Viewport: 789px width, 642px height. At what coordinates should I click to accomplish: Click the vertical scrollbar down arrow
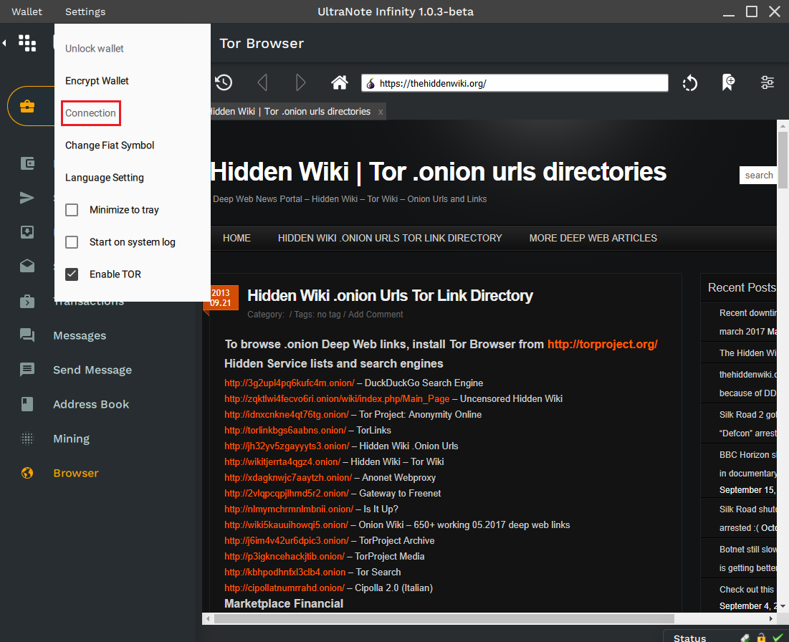pos(783,606)
